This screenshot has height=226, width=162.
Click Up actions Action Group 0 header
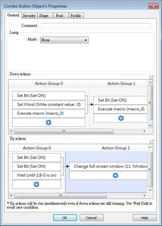tap(37, 148)
